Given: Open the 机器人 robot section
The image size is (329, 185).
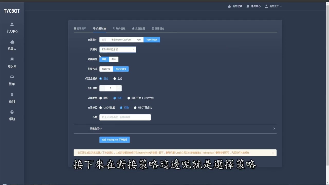Looking at the screenshot, I should [12, 45].
